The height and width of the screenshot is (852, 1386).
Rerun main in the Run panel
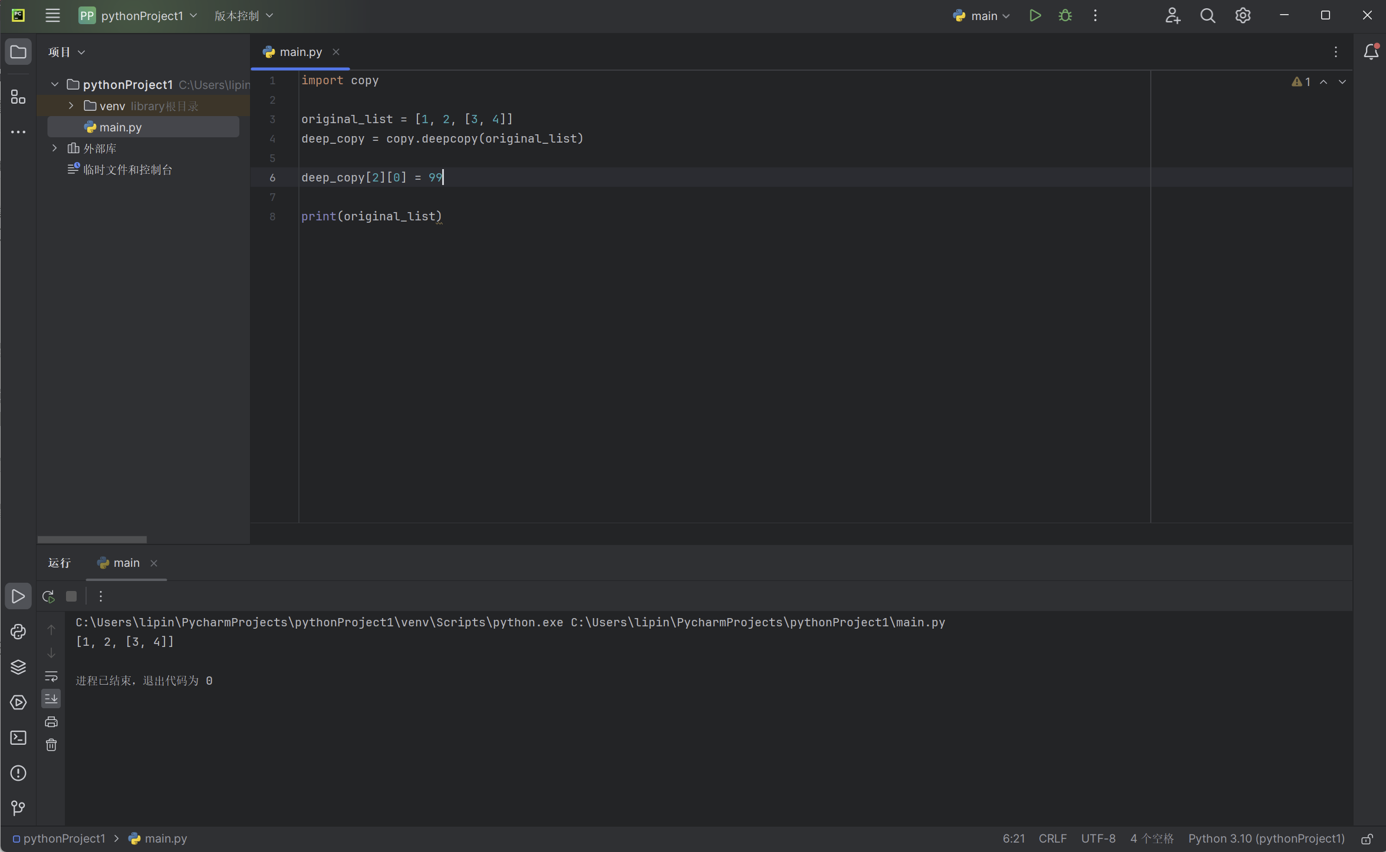tap(48, 596)
